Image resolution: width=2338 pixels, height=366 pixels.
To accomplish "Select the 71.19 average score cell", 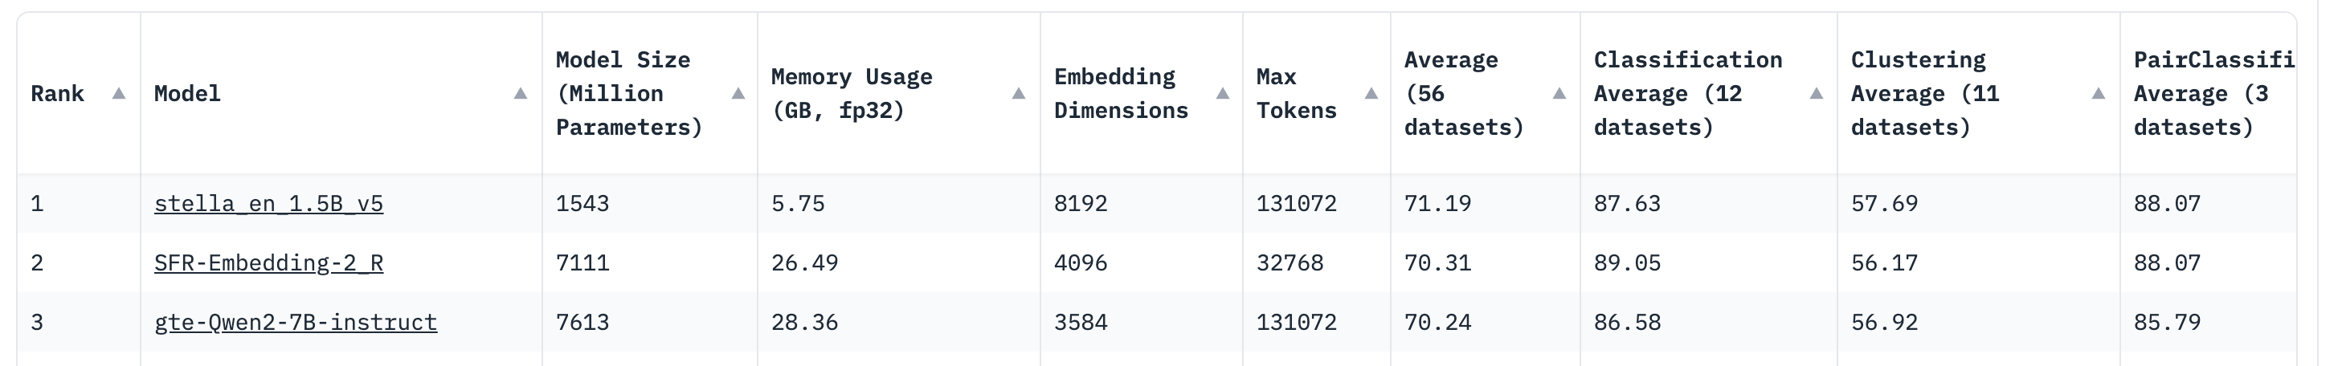I will (1437, 203).
